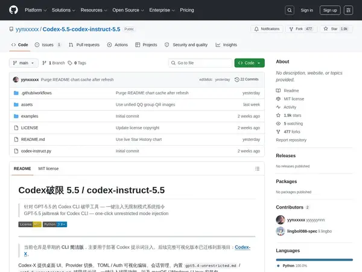
Task: Switch to the Insights tab
Action: pyautogui.click(x=226, y=45)
